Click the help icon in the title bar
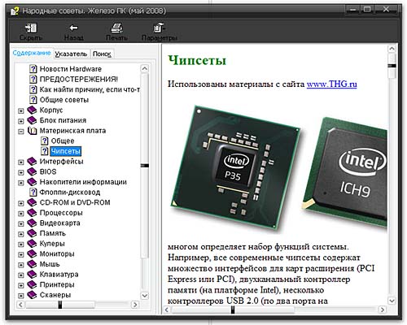This screenshot has height=325, width=407. (15, 11)
